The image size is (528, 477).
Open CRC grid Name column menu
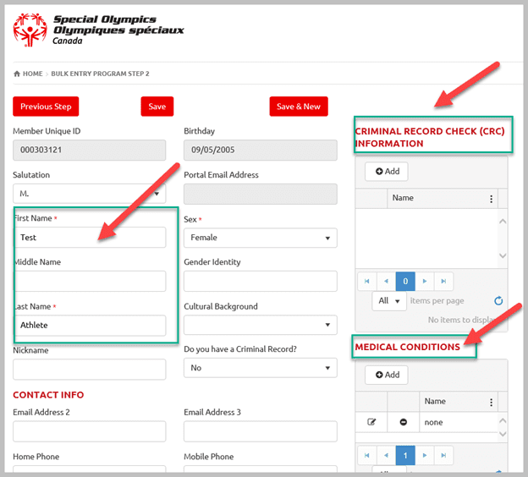pyautogui.click(x=492, y=199)
